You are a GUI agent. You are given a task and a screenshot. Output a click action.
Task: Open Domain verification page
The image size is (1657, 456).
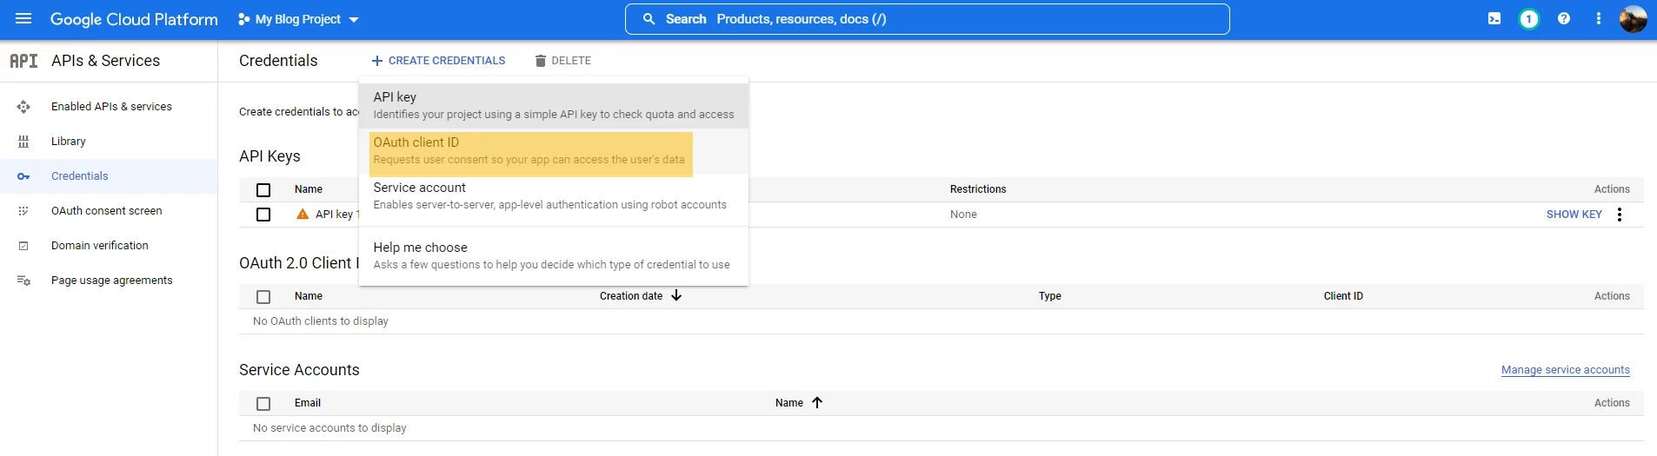tap(100, 245)
